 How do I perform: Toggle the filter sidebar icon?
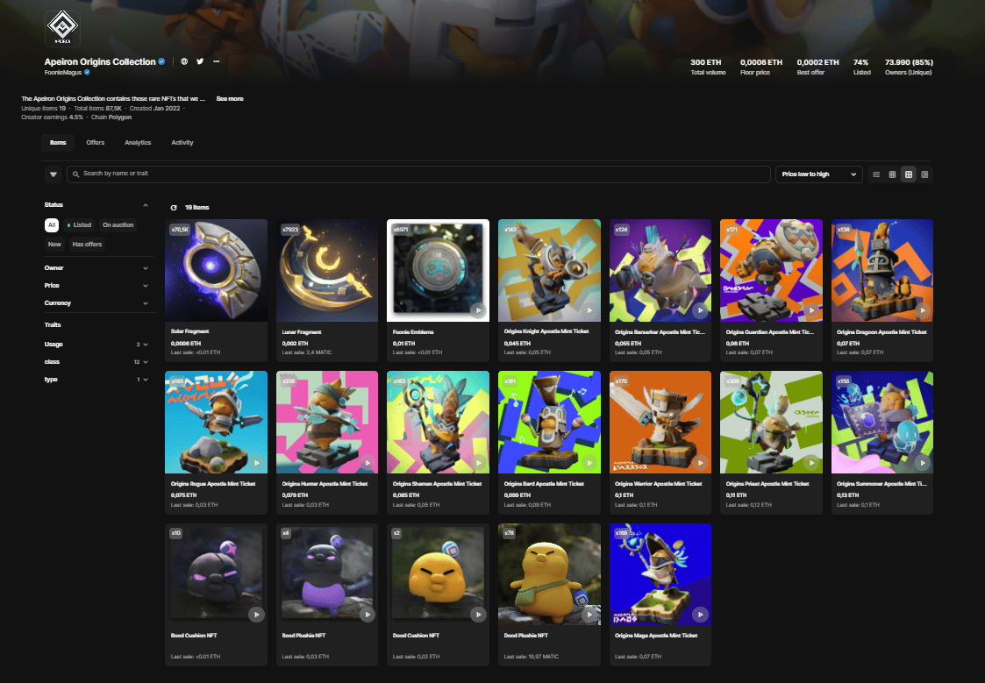[54, 174]
